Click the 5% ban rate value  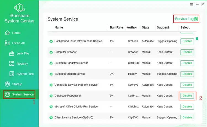coord(112,96)
